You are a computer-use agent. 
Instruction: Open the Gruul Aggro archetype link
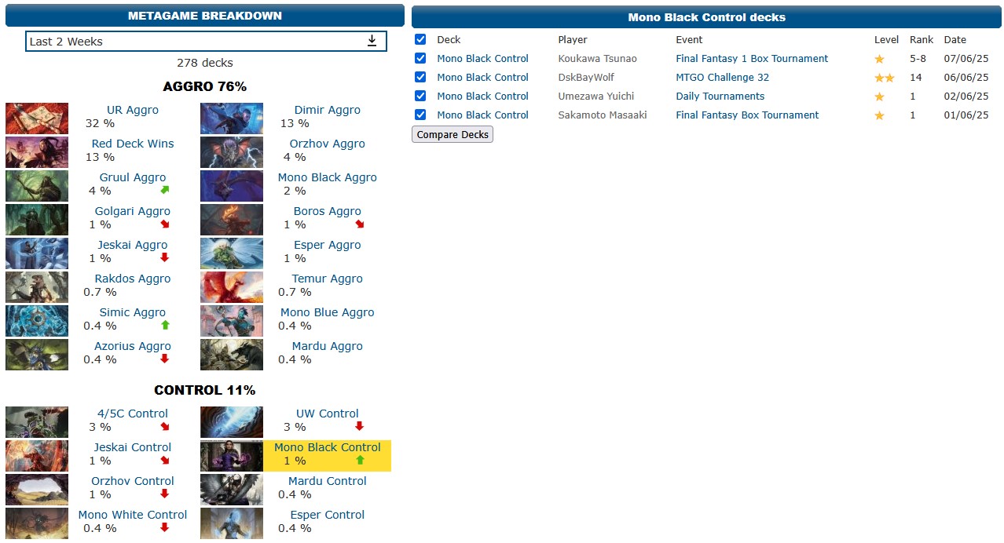coord(133,177)
